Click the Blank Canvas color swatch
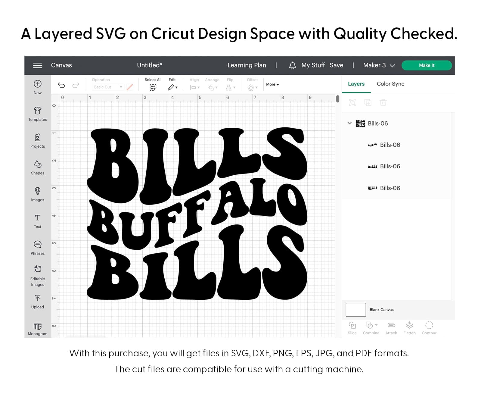 click(356, 310)
